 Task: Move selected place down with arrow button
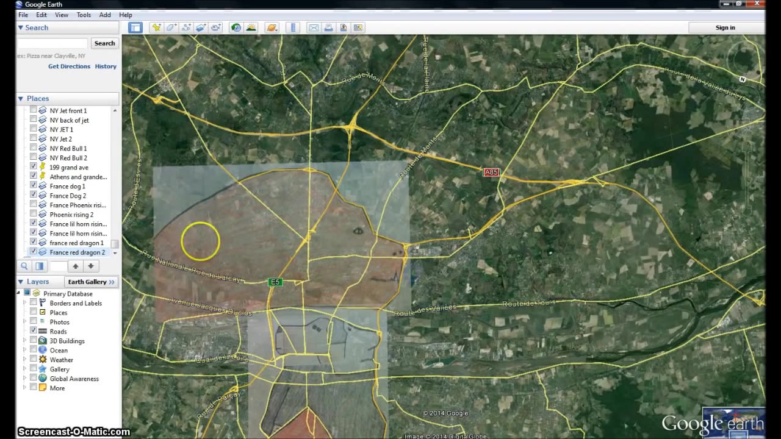click(90, 266)
